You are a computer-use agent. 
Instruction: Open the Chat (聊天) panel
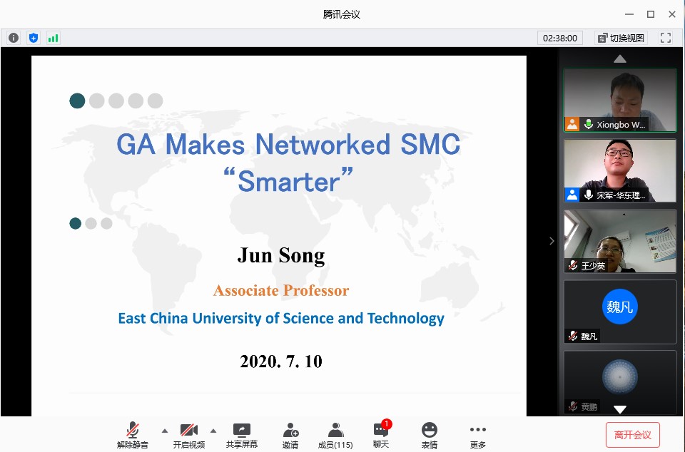[x=381, y=435]
